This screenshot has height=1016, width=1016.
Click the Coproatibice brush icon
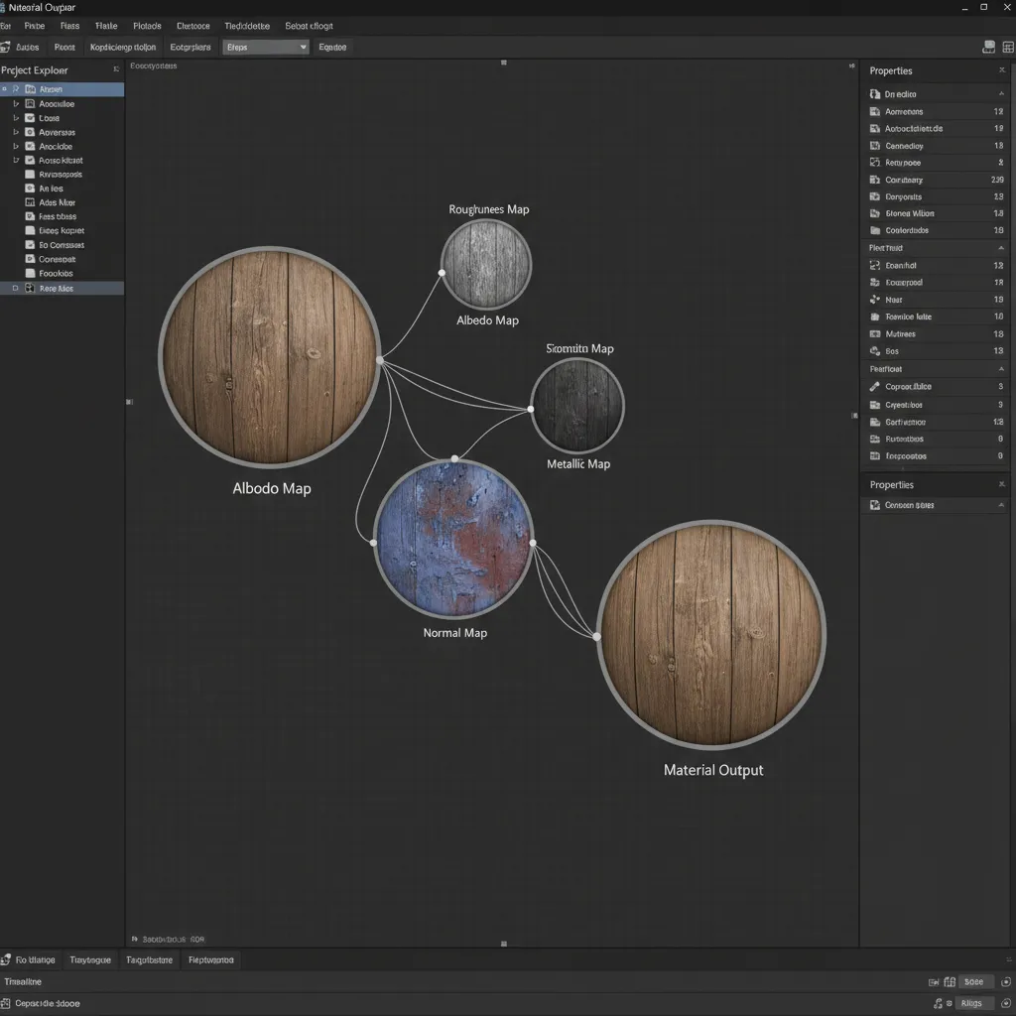pos(875,386)
